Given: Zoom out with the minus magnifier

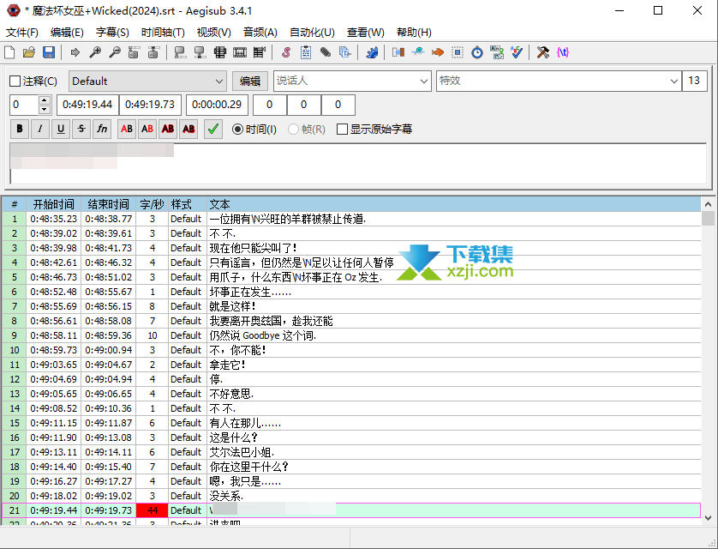Looking at the screenshot, I should point(115,52).
